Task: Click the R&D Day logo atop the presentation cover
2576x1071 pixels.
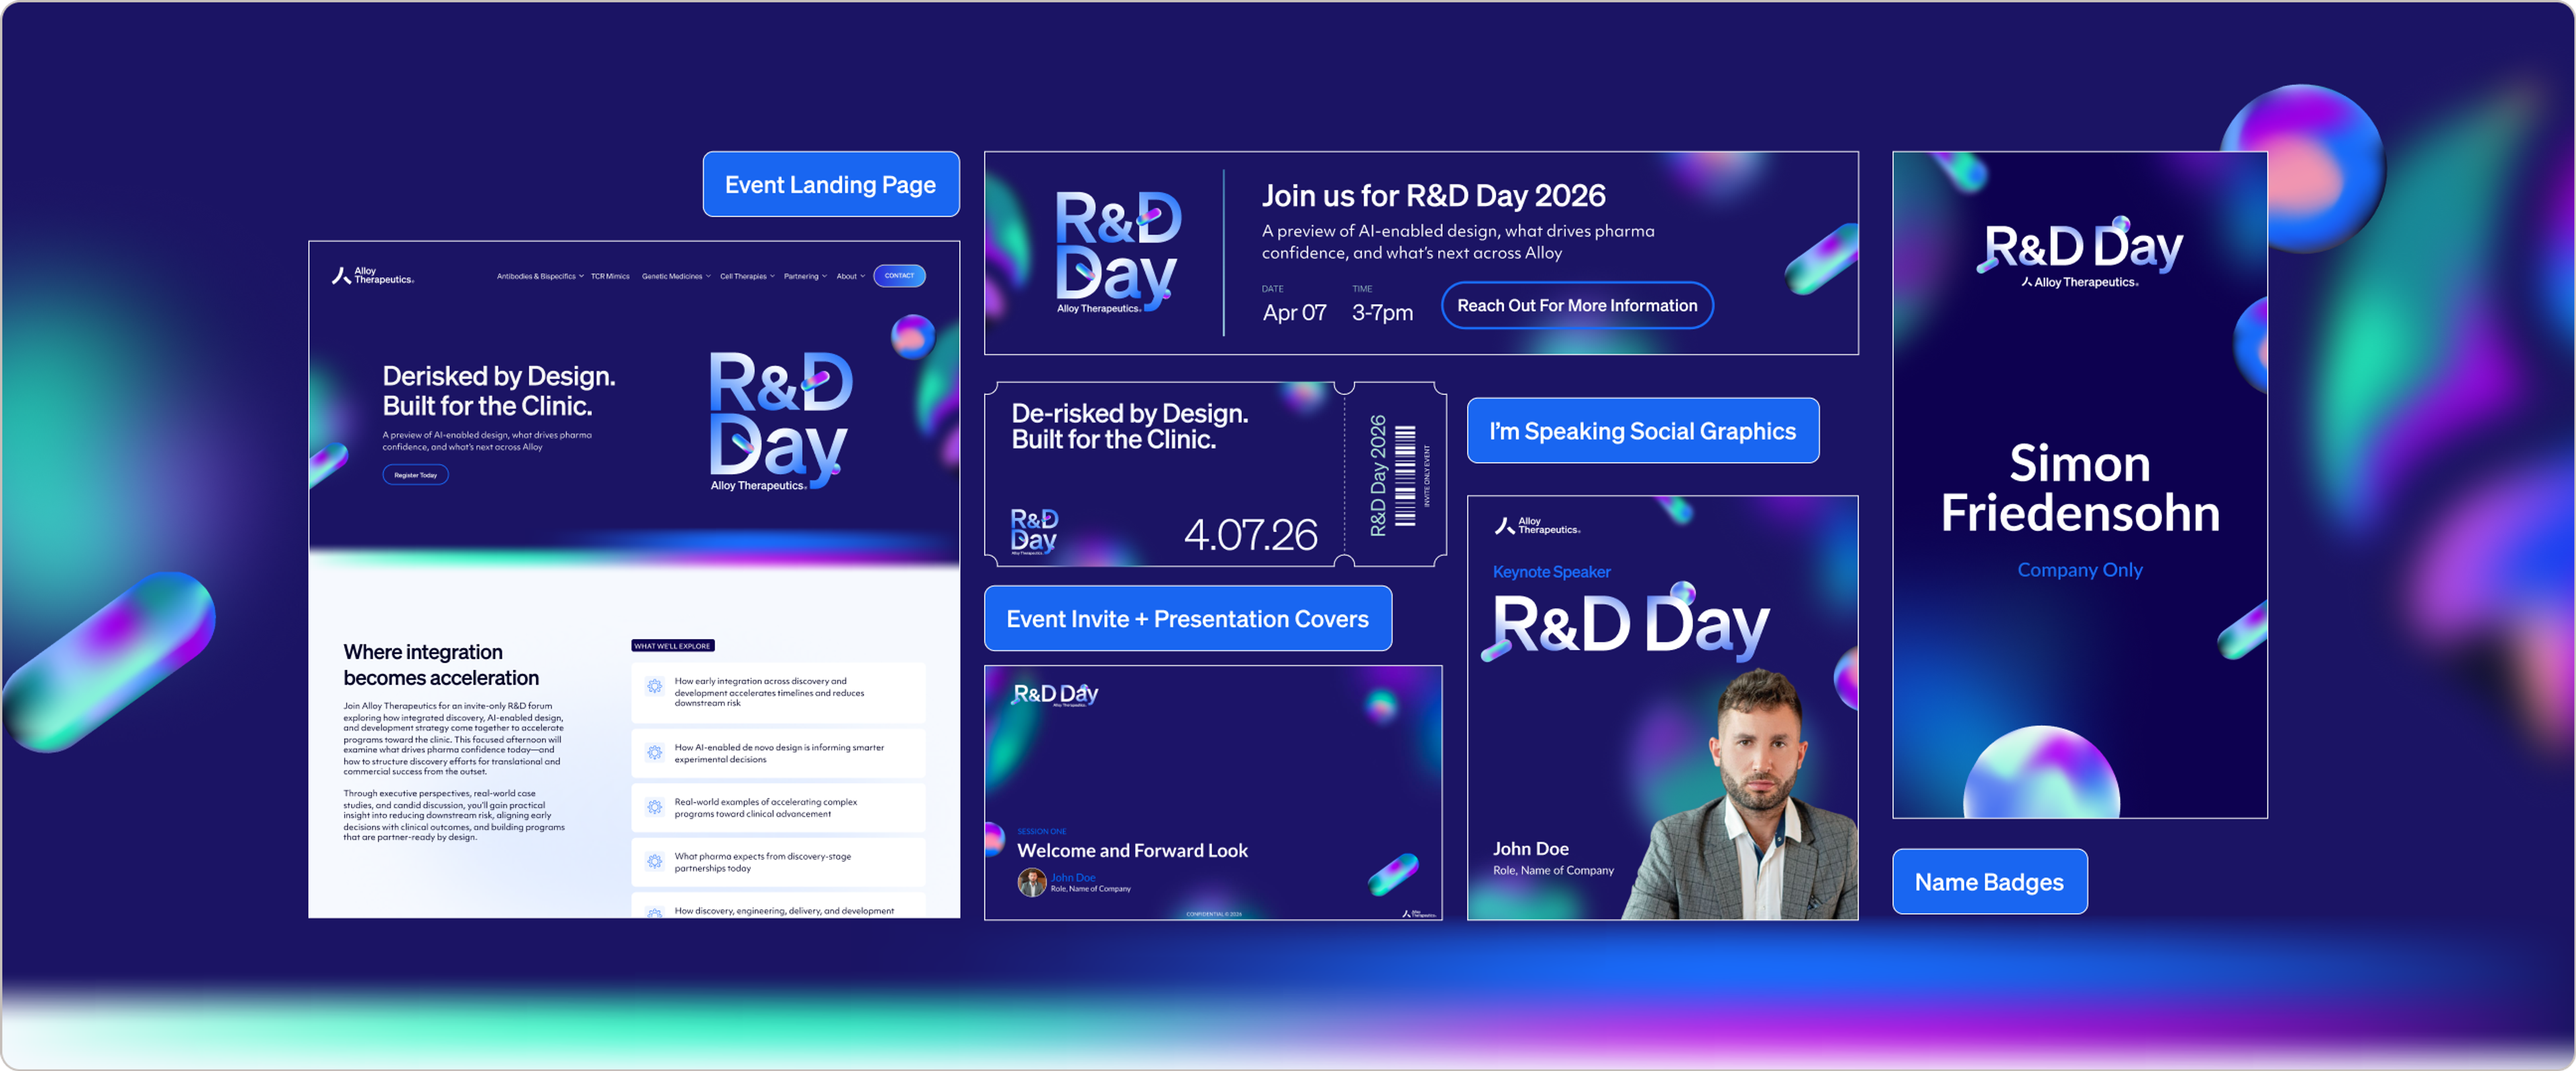Action: (x=1055, y=694)
